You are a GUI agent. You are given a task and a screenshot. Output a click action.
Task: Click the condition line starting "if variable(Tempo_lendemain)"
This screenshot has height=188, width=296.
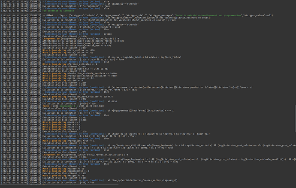(x=169, y=159)
